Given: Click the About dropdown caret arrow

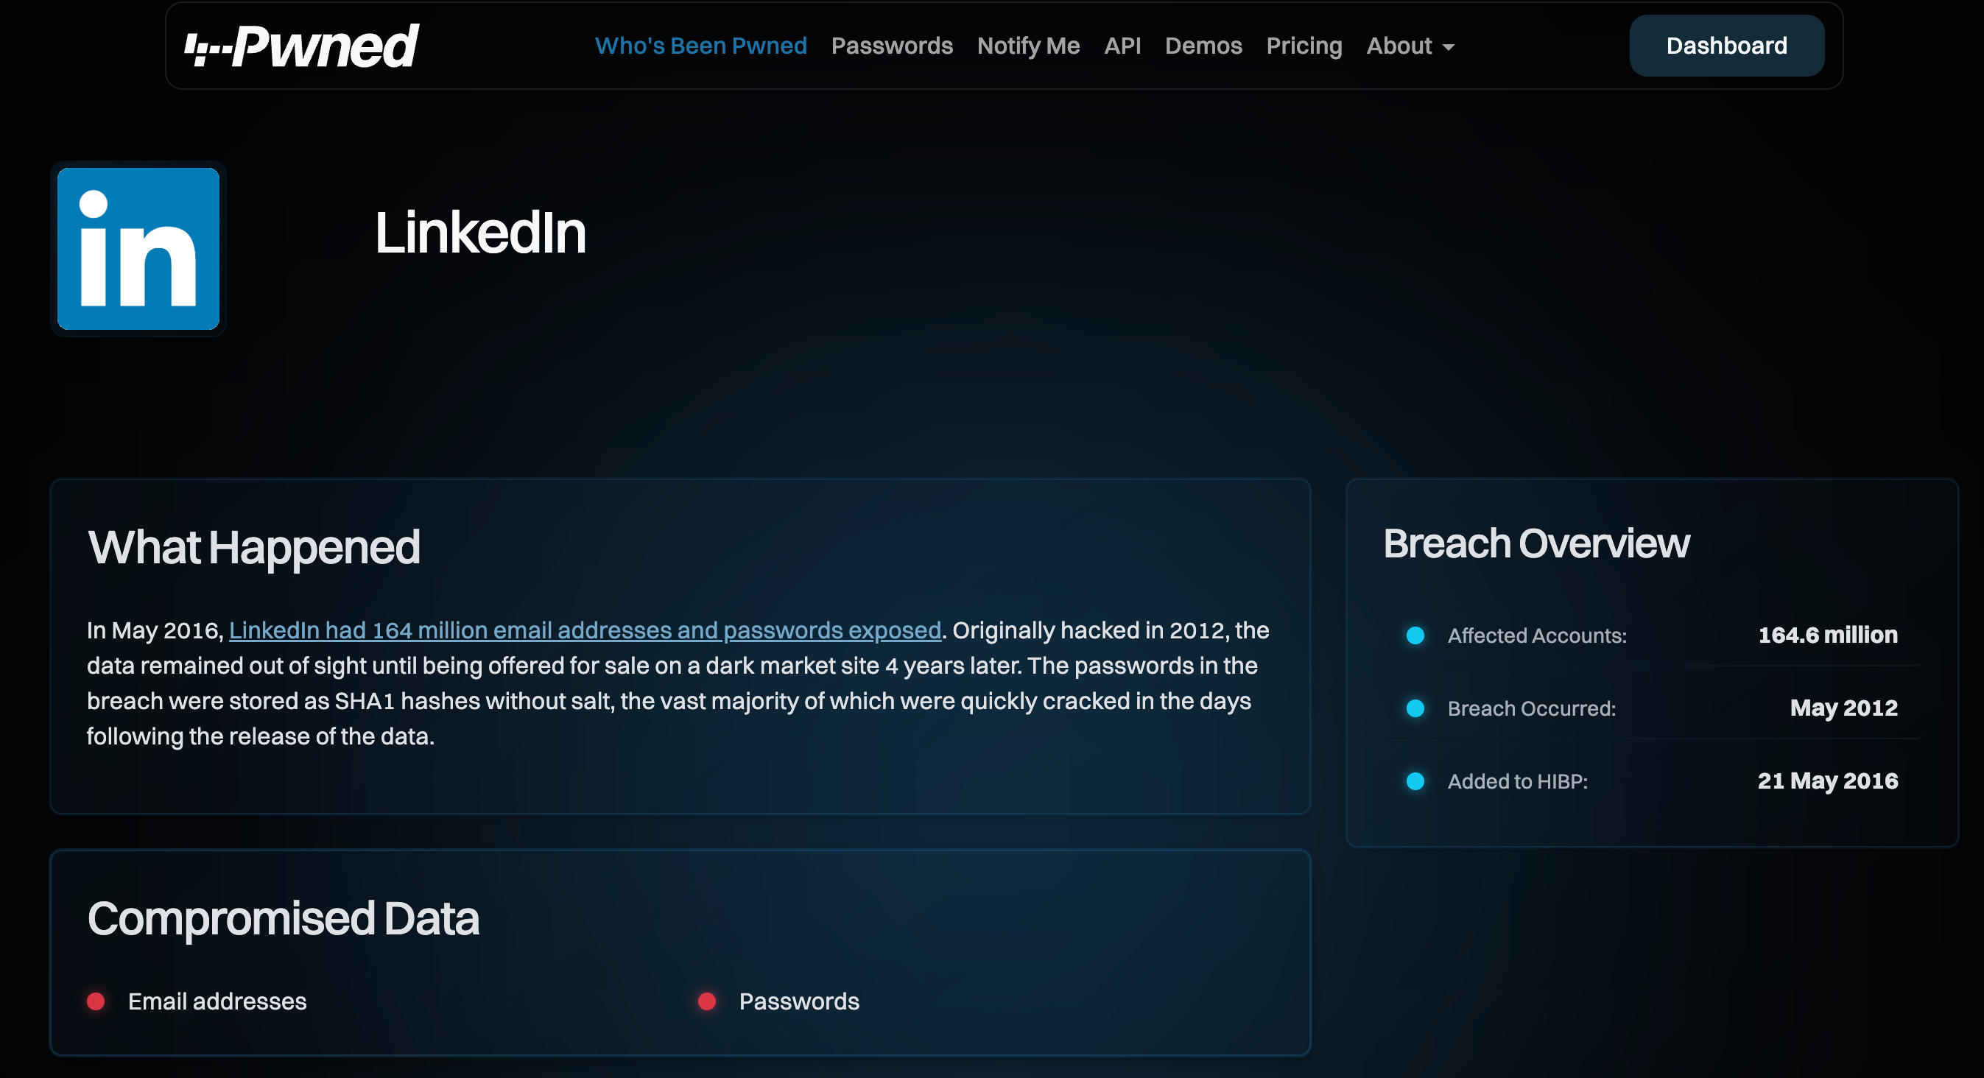Looking at the screenshot, I should (x=1448, y=48).
